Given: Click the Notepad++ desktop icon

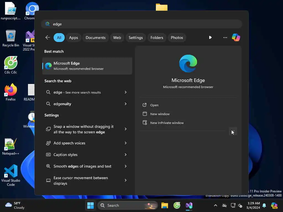Looking at the screenshot, I should (x=11, y=146).
